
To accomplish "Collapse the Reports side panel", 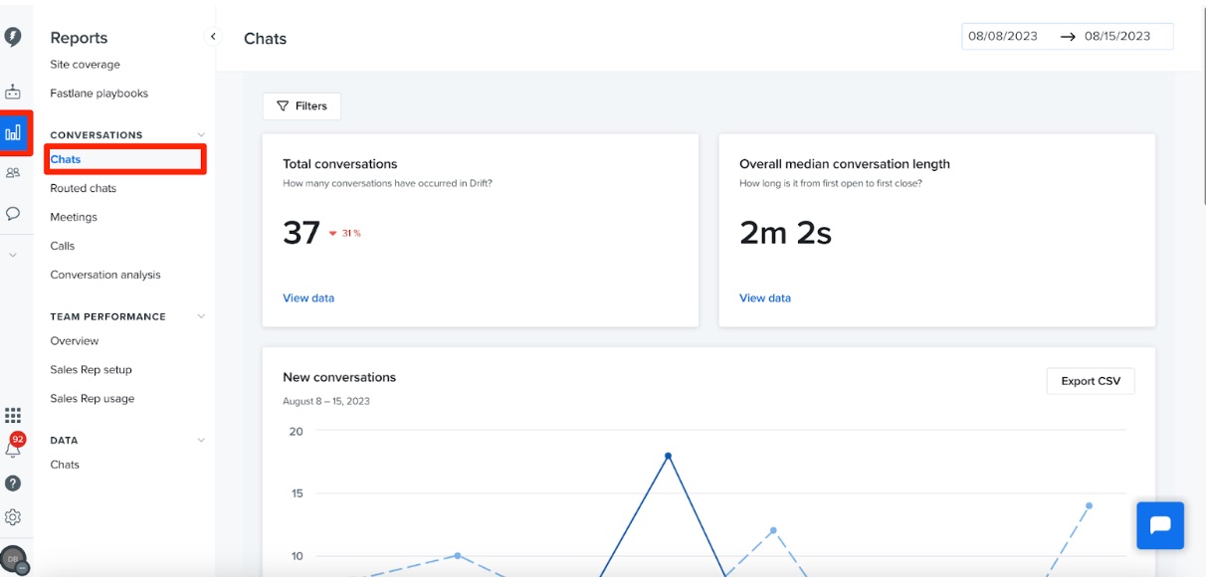I will click(x=212, y=37).
